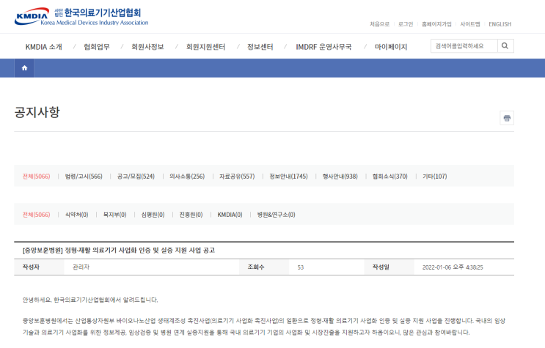Image resolution: width=545 pixels, height=348 pixels.
Task: Click the date 2022-01-06 오후 4:38:25
Action: (x=453, y=267)
